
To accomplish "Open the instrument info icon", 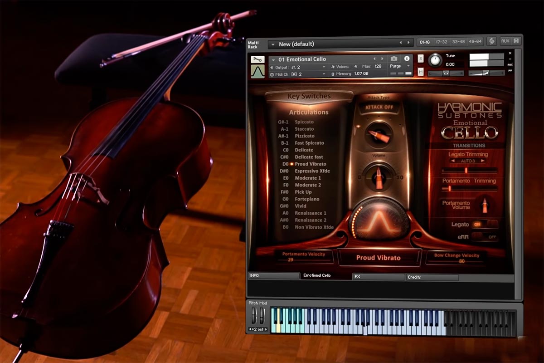I will click(x=407, y=59).
